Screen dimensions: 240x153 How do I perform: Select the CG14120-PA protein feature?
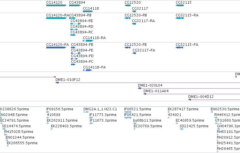[56, 48]
